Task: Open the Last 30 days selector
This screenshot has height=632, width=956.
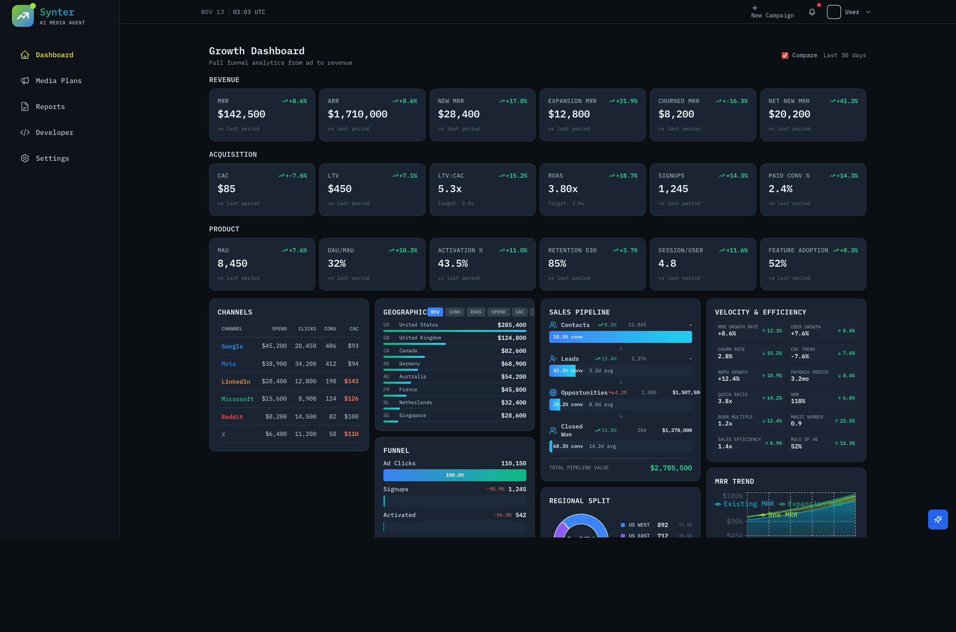Action: (845, 55)
